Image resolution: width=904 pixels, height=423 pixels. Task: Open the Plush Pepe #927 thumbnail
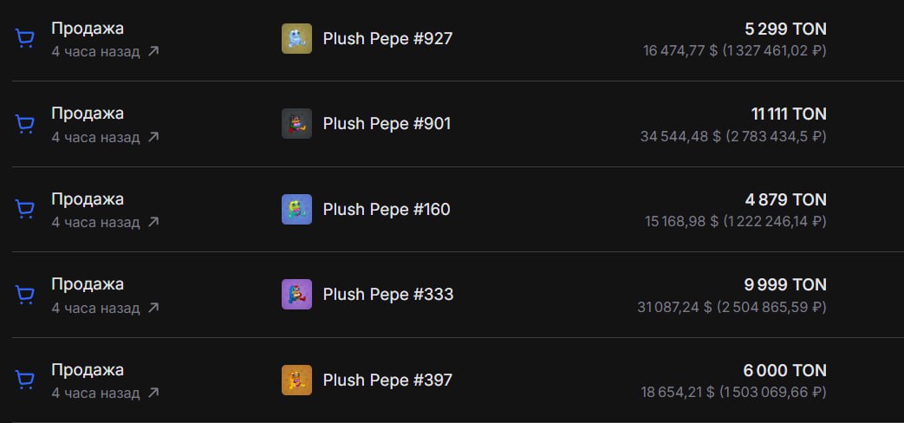point(297,39)
